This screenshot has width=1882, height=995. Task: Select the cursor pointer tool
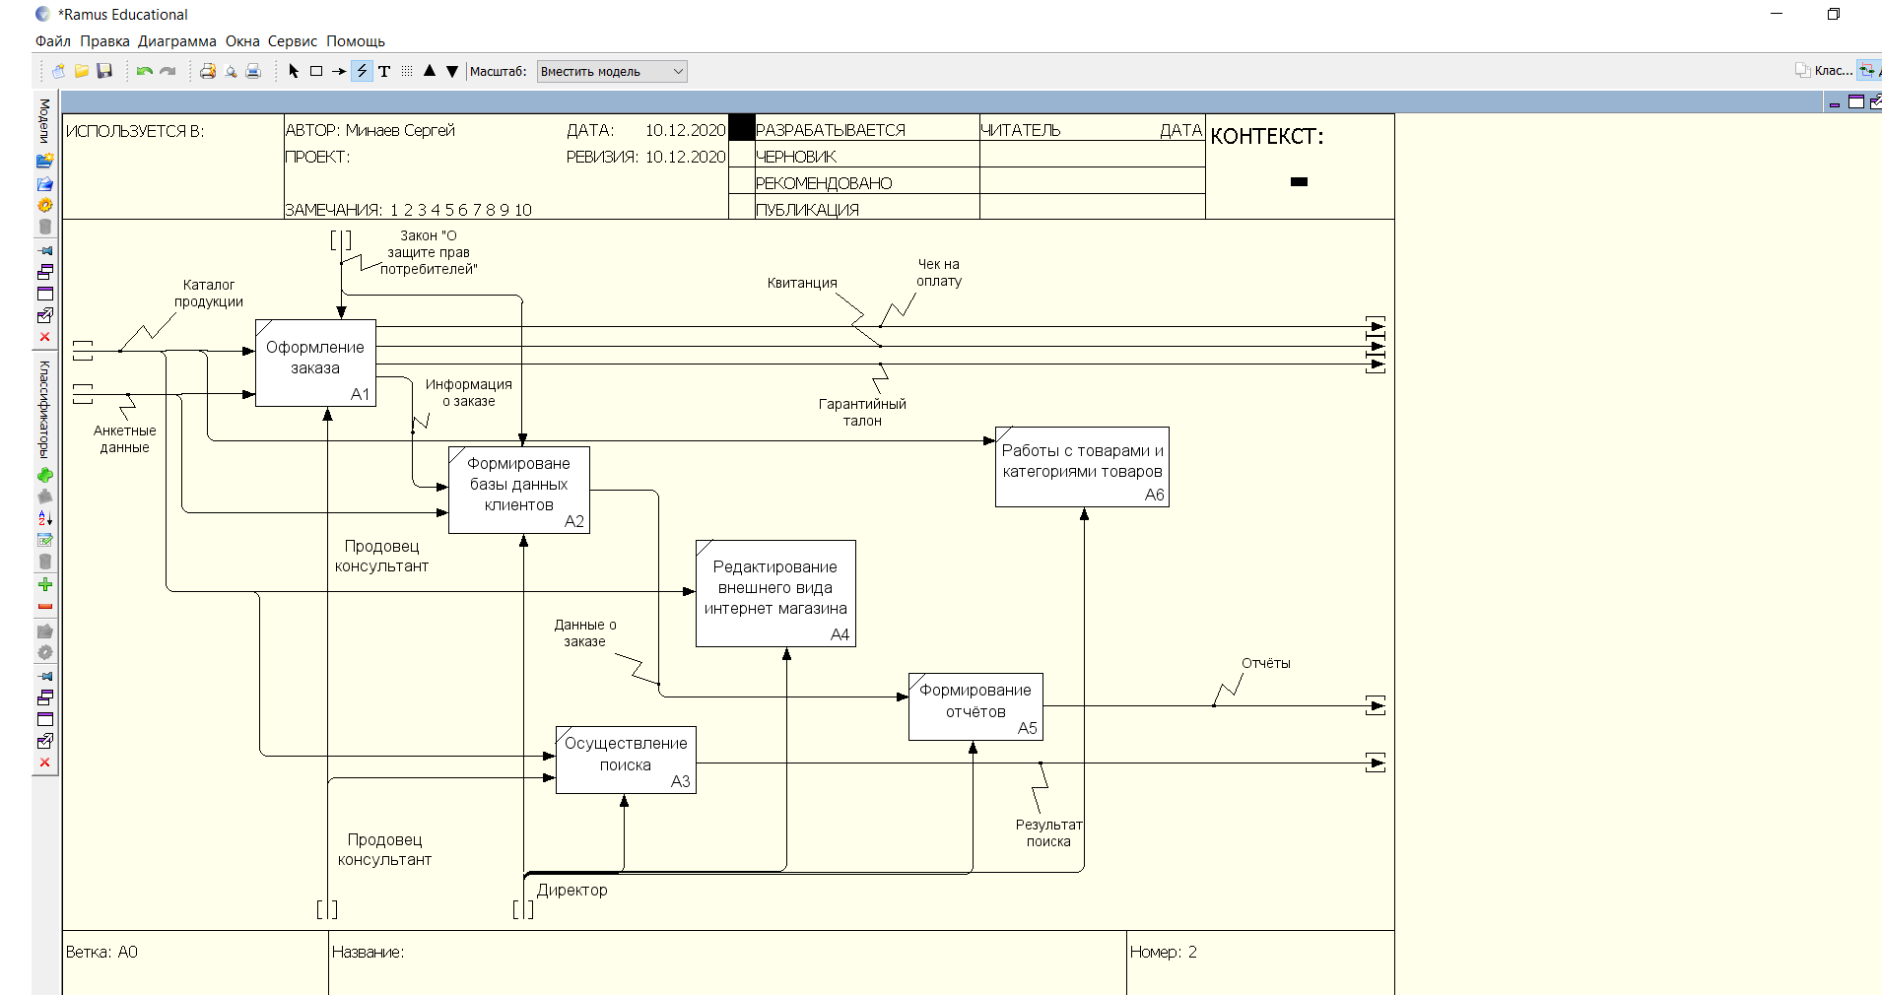pyautogui.click(x=294, y=71)
